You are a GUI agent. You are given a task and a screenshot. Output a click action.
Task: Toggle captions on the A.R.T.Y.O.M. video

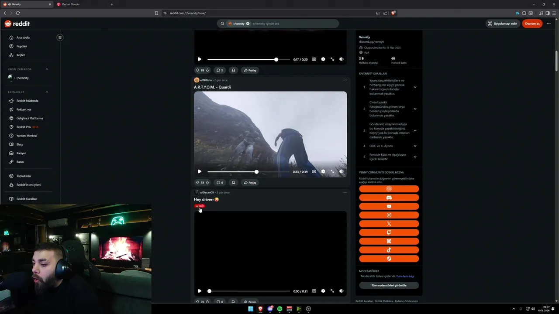pyautogui.click(x=314, y=171)
